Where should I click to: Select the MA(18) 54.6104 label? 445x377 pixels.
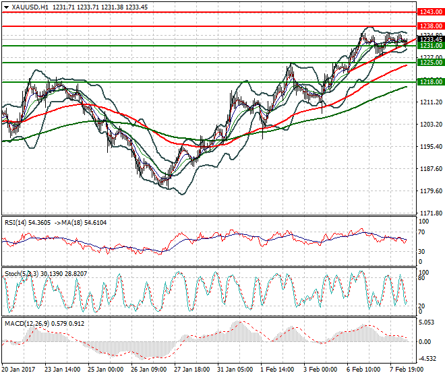(84, 223)
